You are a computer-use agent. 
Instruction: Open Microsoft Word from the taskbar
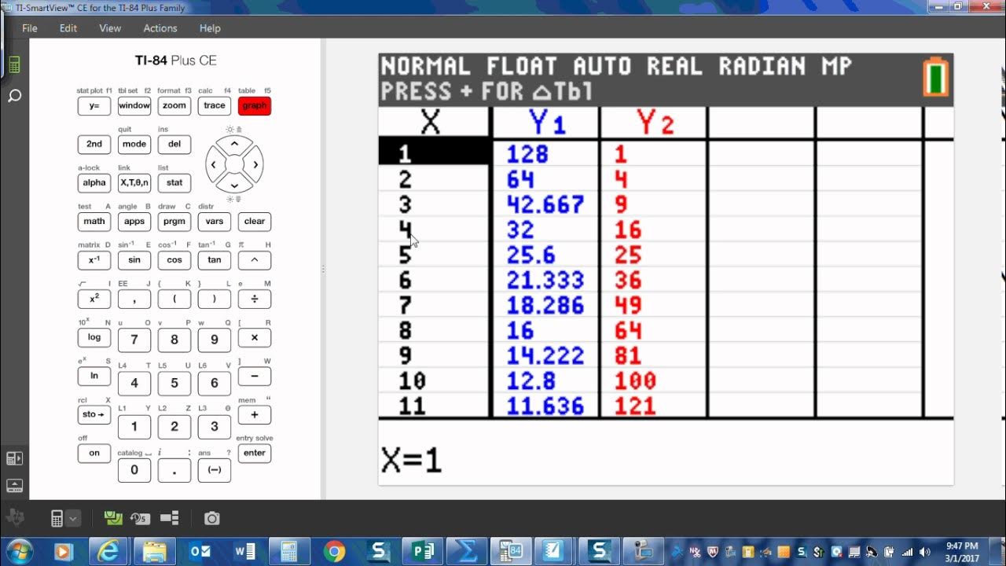pos(244,551)
